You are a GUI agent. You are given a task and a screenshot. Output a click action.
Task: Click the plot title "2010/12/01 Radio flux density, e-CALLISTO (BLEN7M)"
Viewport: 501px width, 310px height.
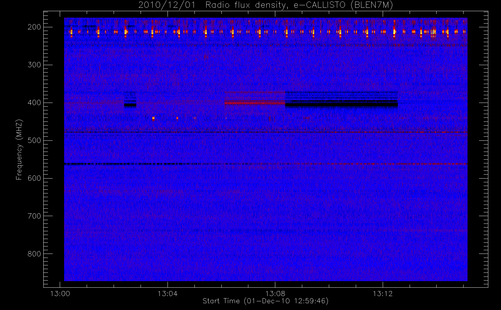click(x=266, y=5)
